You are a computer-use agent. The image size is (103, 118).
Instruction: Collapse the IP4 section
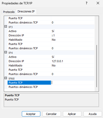click(x=6, y=52)
